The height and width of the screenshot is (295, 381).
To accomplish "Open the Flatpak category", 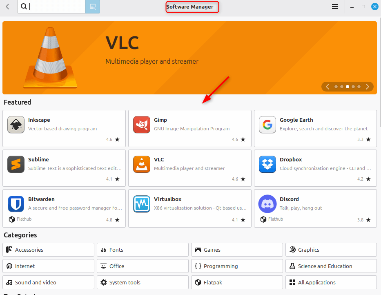I will 237,282.
